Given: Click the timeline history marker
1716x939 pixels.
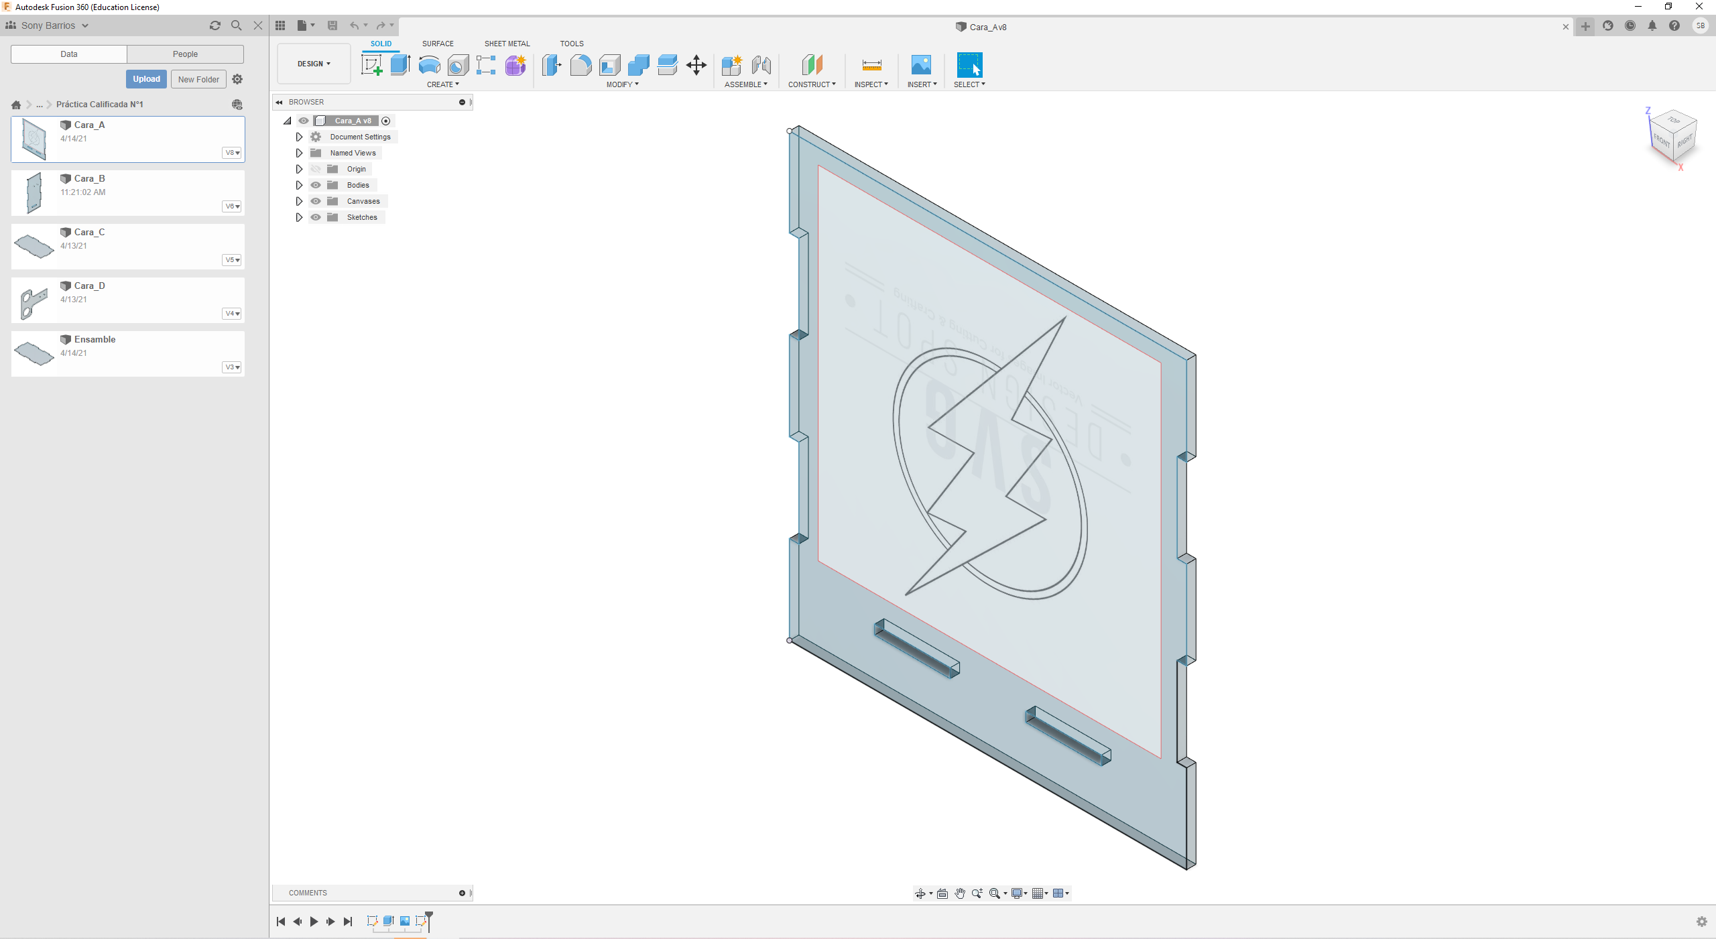Looking at the screenshot, I should (x=429, y=920).
